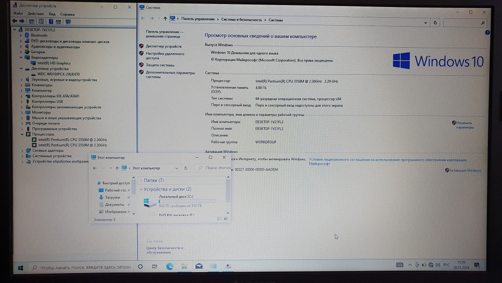Expand Аудиовходы и аудиовыходы category
Image resolution: width=502 pixels, height=283 pixels.
click(x=21, y=46)
